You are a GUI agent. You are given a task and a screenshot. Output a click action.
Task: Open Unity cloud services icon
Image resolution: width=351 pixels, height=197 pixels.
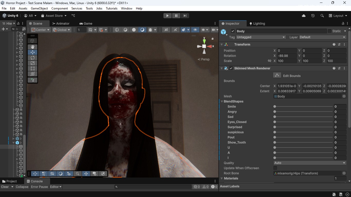pyautogui.click(x=304, y=16)
